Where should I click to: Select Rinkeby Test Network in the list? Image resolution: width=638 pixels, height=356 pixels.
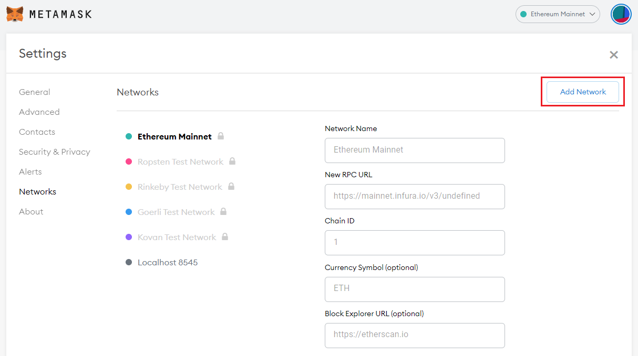click(180, 187)
